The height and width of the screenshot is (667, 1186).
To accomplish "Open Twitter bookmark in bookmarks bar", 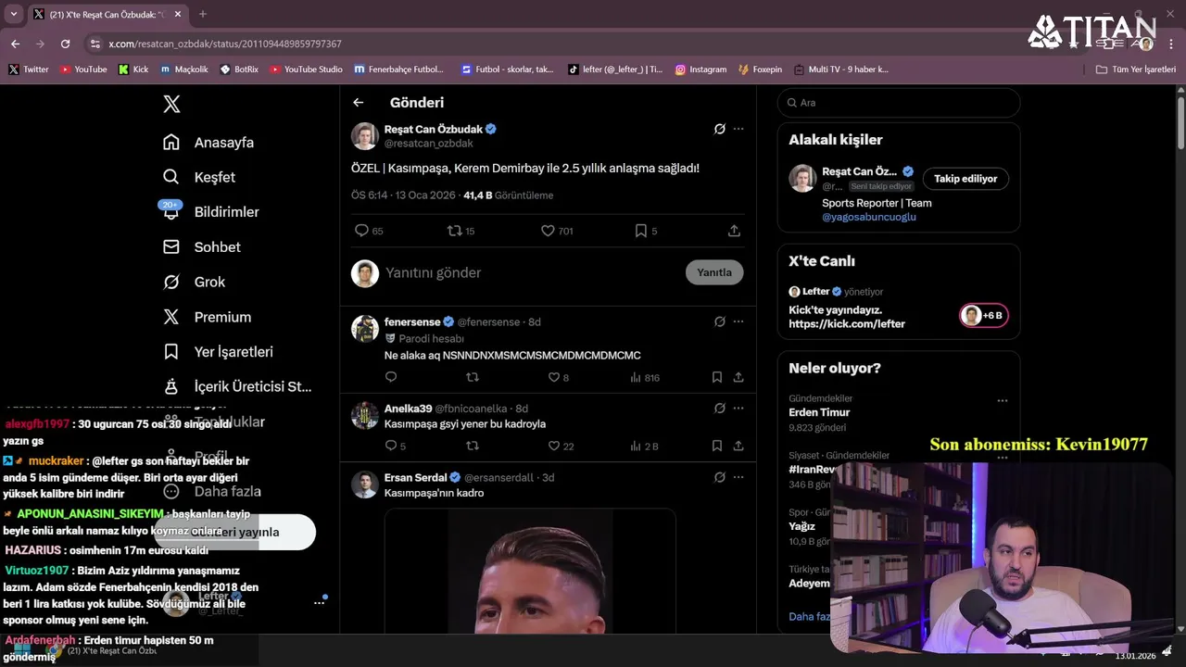I will pyautogui.click(x=29, y=69).
